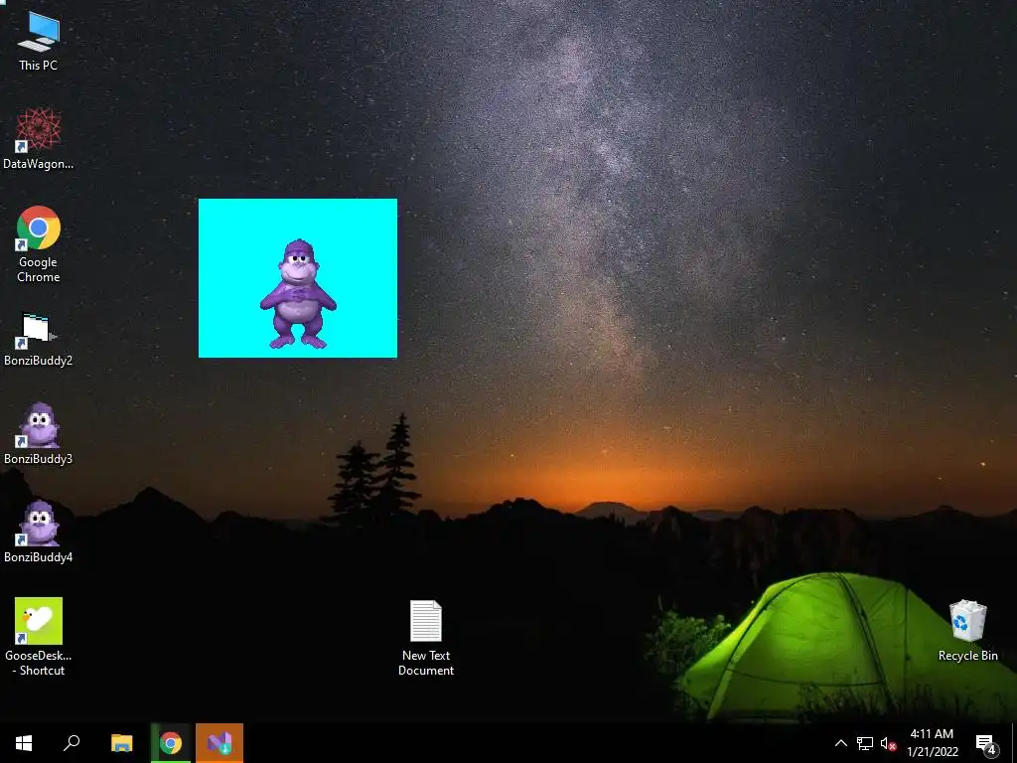Screen dimensions: 1017x763
Task: Open the notification center with 4 alerts
Action: [986, 743]
